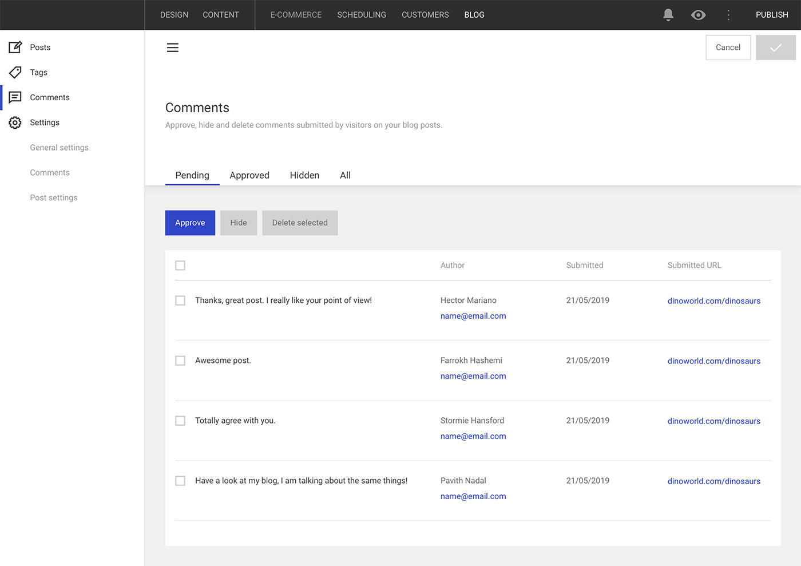Switch to the Approved tab
This screenshot has width=801, height=566.
coord(249,175)
